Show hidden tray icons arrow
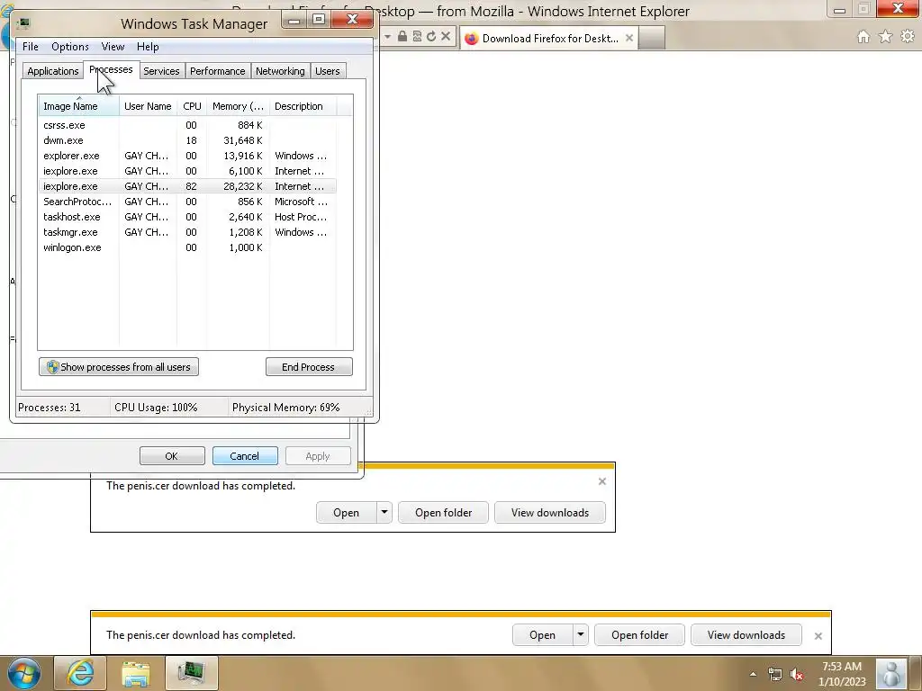The image size is (922, 691). point(753,674)
